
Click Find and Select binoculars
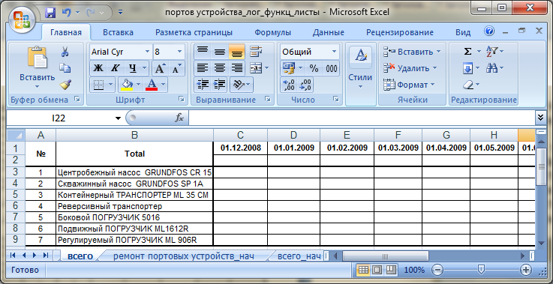[x=491, y=68]
